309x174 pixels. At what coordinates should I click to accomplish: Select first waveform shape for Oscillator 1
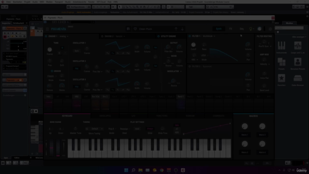click(108, 53)
